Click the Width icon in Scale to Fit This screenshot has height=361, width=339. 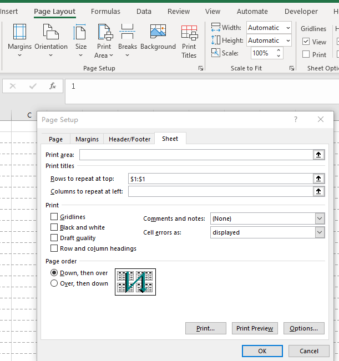(x=216, y=27)
